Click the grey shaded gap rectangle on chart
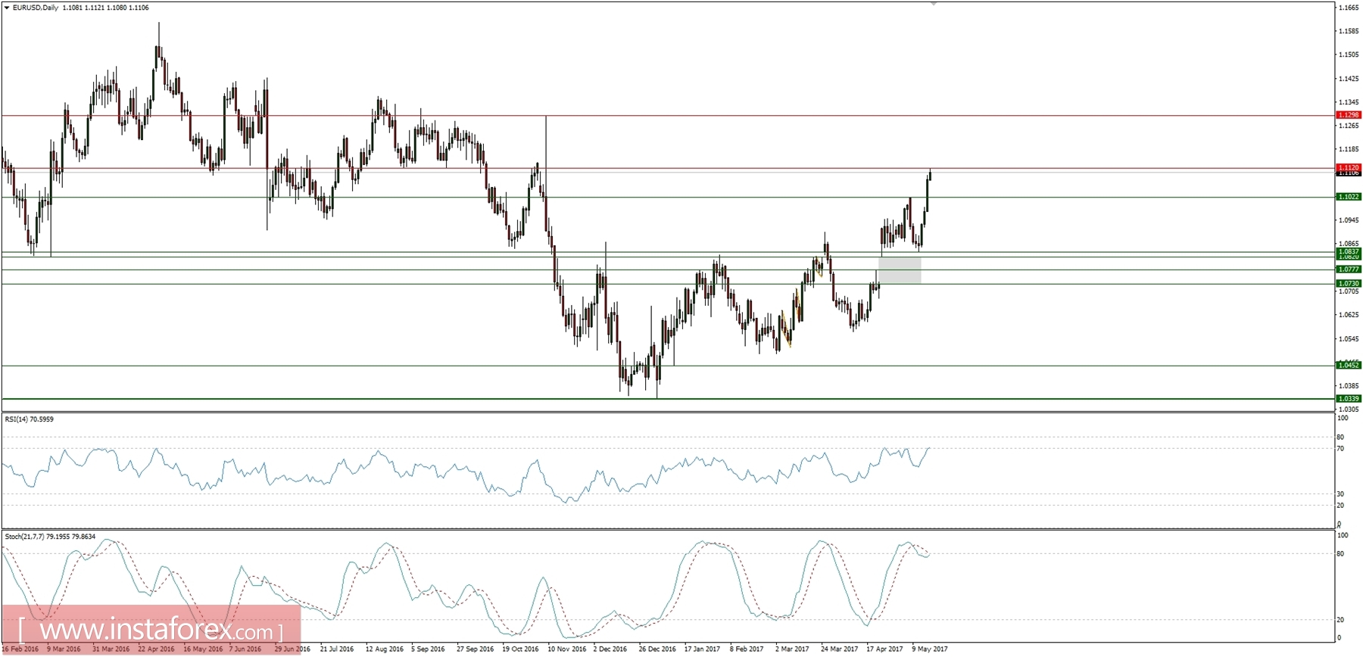Screen dimensions: 1363x657 click(900, 270)
